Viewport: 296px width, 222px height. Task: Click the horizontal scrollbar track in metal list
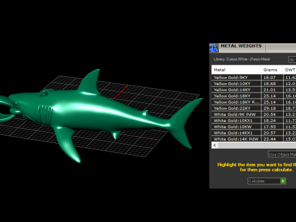tap(257, 146)
